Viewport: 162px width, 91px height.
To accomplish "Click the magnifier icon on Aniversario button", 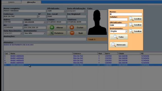I will point(114,45).
